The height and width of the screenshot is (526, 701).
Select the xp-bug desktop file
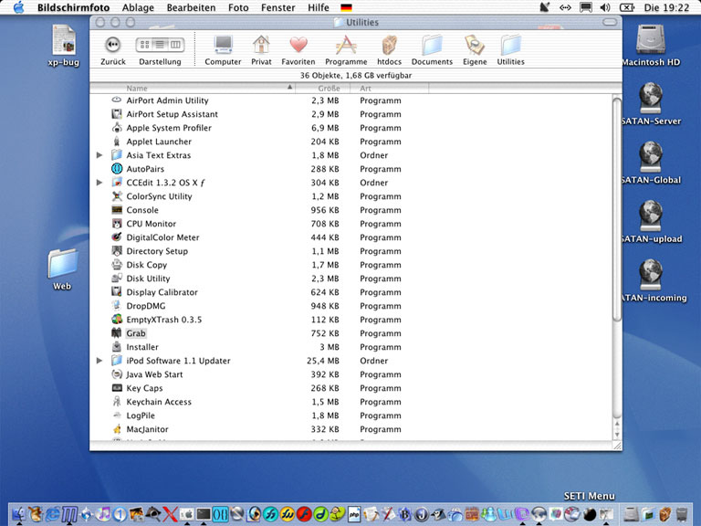pyautogui.click(x=64, y=46)
